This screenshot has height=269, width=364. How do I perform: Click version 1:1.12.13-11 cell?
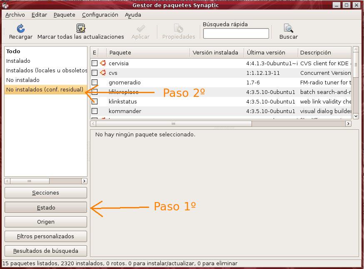pyautogui.click(x=263, y=73)
